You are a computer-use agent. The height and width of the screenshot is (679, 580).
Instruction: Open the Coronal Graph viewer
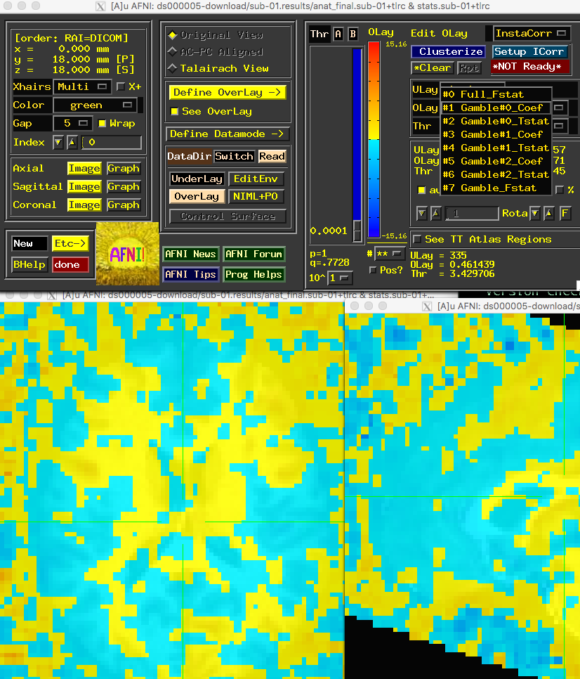tap(124, 205)
